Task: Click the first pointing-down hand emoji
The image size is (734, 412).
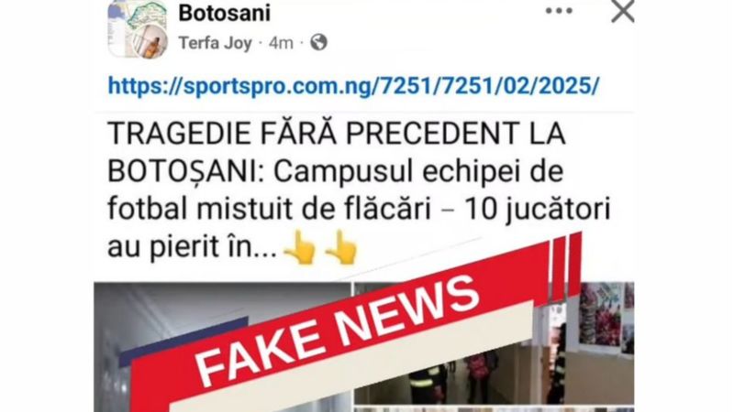Action: [x=300, y=247]
